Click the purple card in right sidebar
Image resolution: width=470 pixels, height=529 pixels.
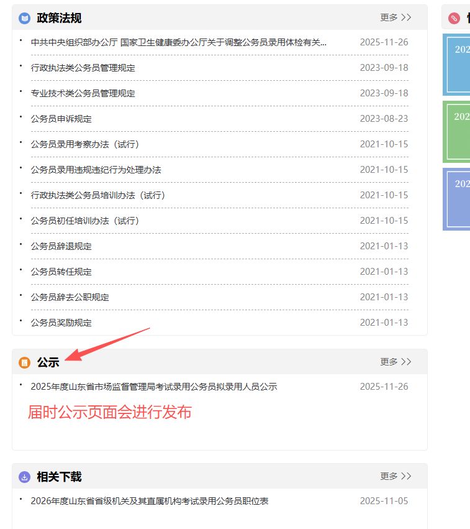[456, 199]
